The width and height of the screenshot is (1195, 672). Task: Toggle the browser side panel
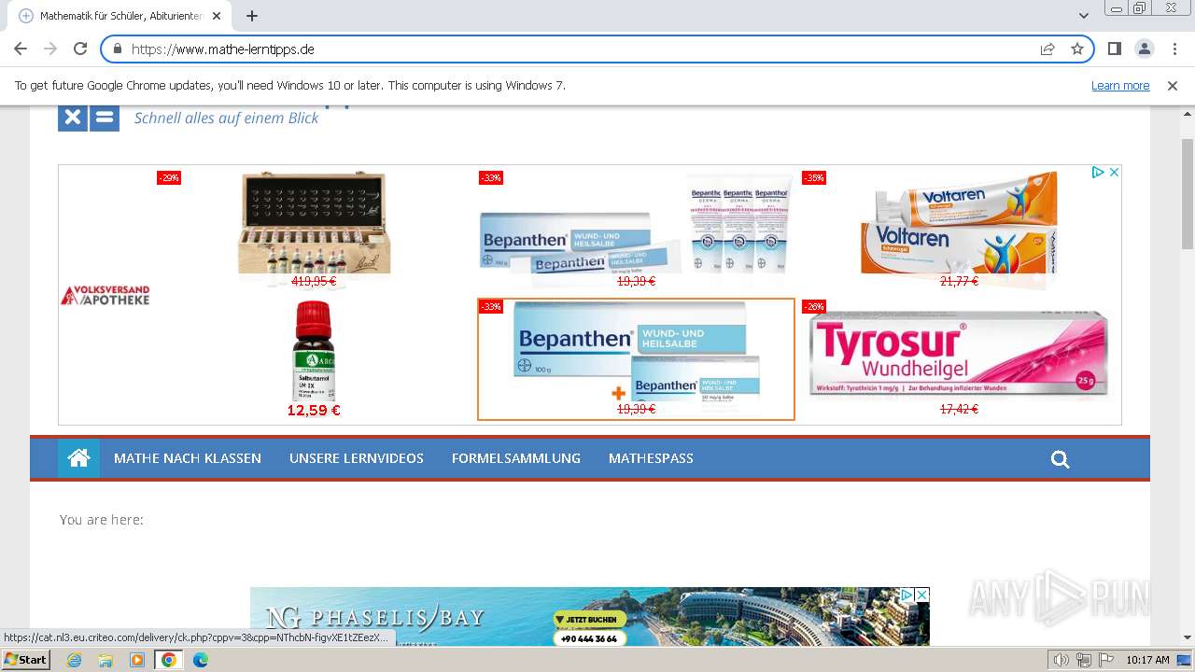click(1114, 49)
